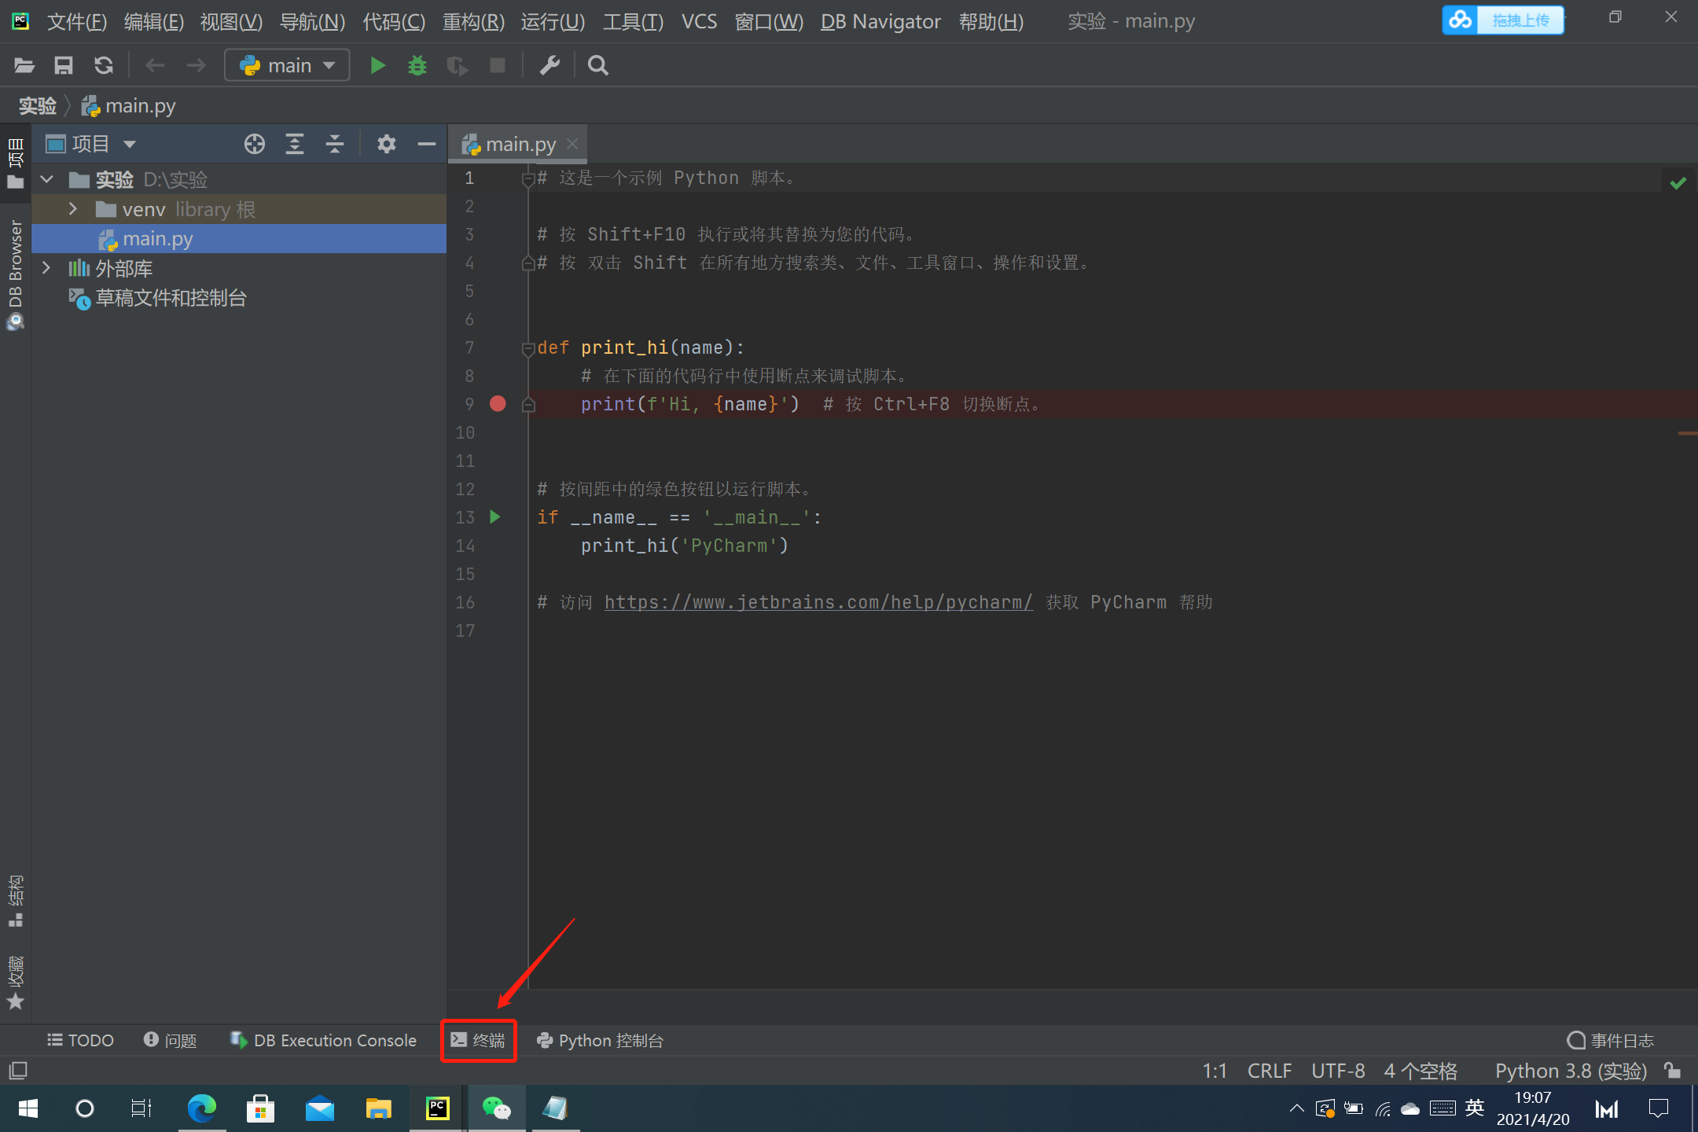Image resolution: width=1698 pixels, height=1132 pixels.
Task: Click the jetbrains.com help link in code
Action: click(x=818, y=602)
